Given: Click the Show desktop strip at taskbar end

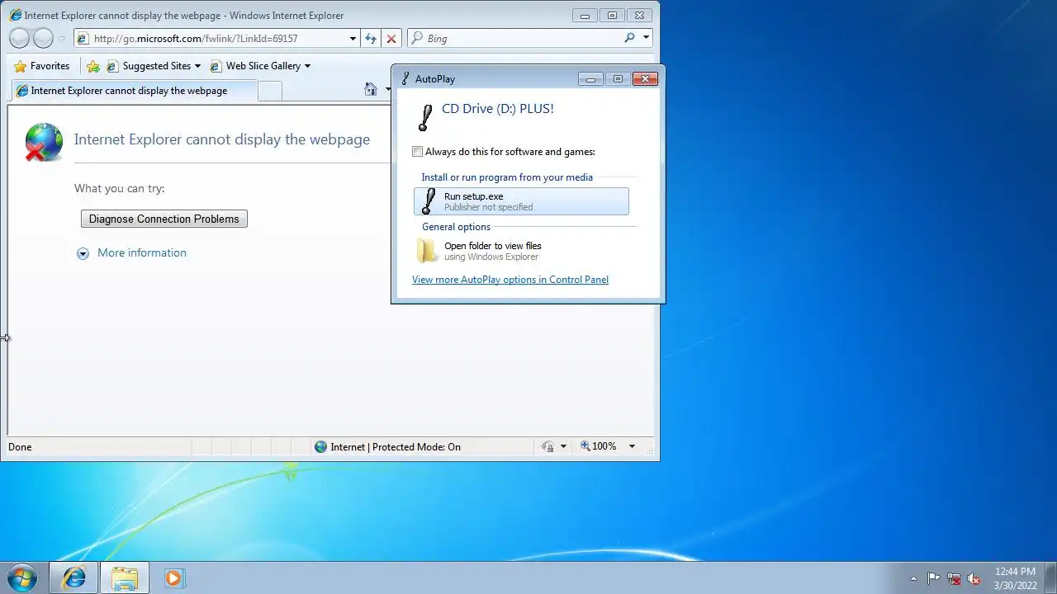Looking at the screenshot, I should point(1050,577).
